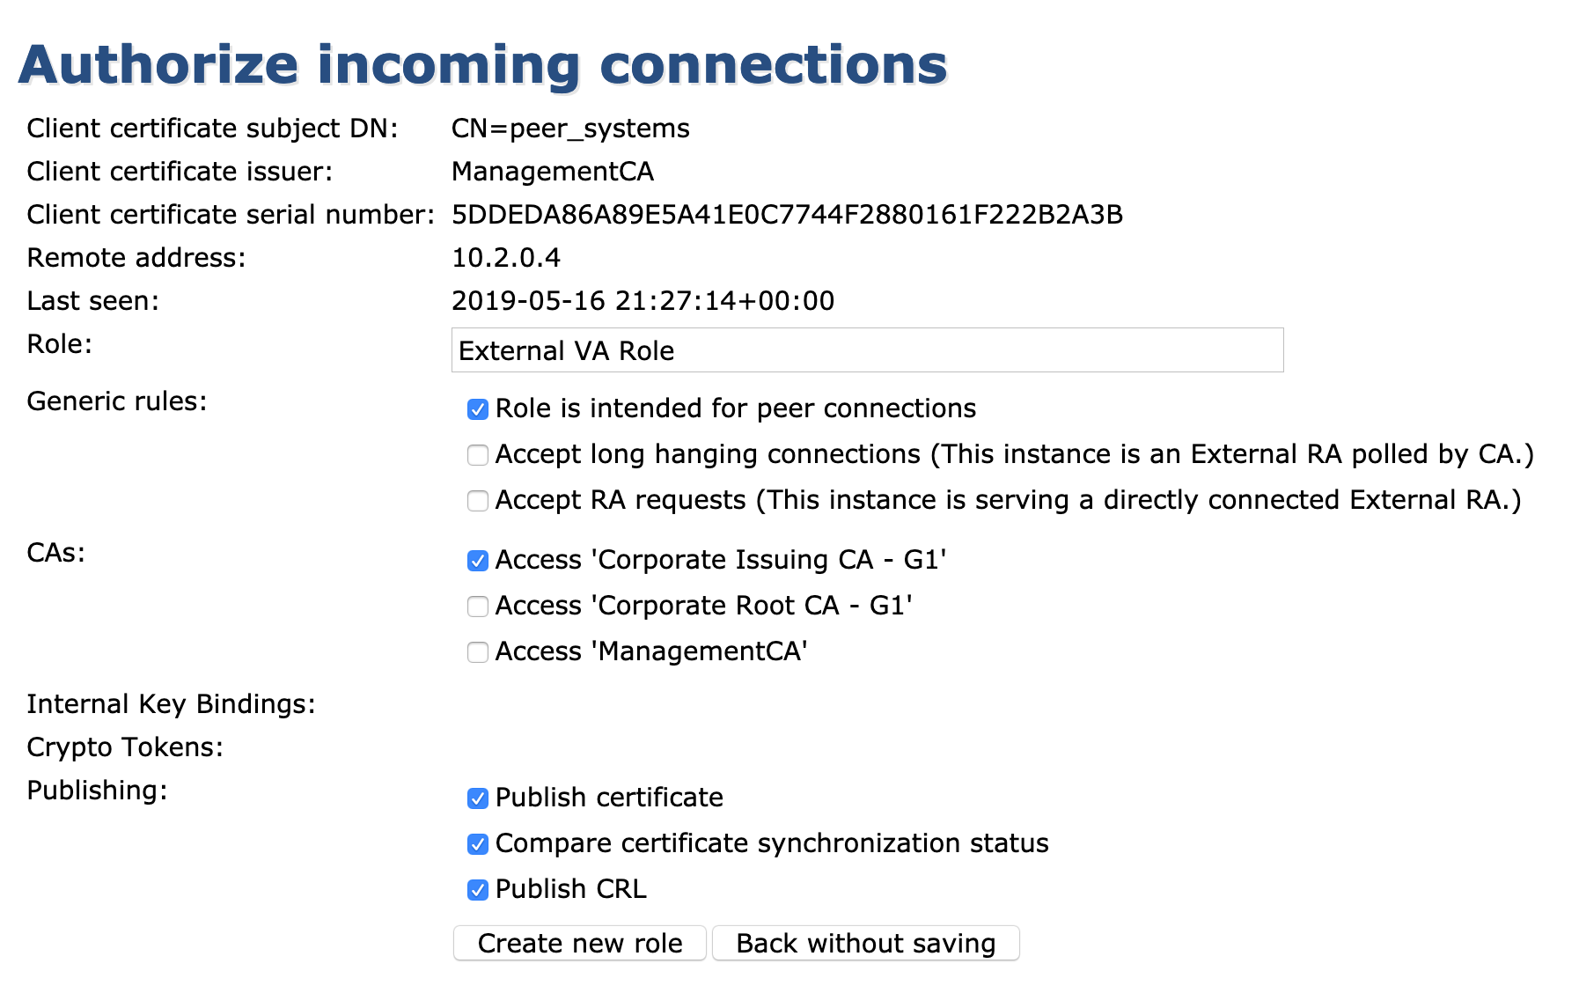Click the certificate serial number value

pos(787,215)
